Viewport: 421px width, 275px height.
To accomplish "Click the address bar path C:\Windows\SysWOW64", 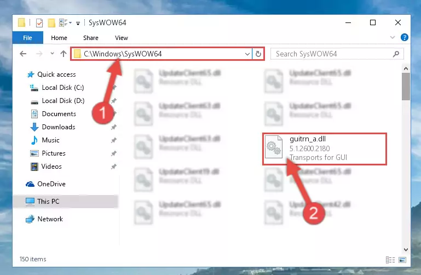I will 123,54.
